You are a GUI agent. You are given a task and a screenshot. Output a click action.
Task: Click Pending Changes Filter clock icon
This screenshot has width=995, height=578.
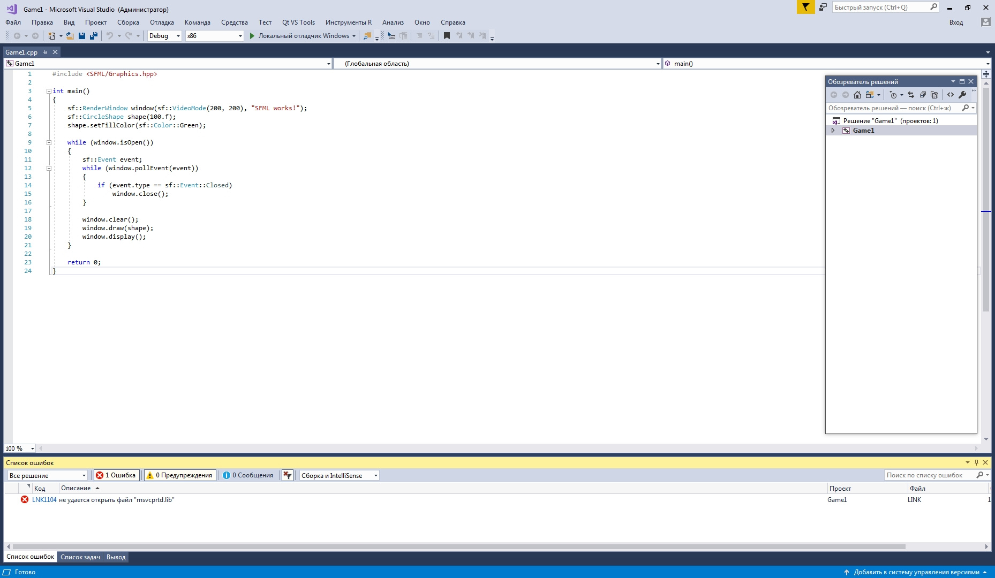(x=893, y=95)
